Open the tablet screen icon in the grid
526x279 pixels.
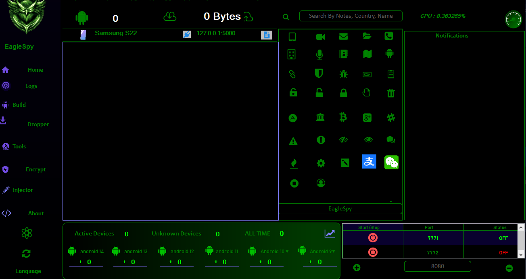click(x=292, y=37)
